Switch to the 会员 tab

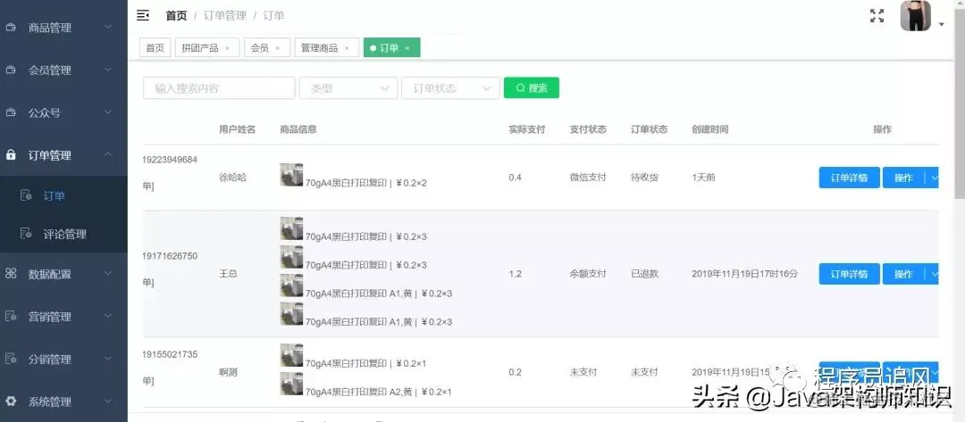(267, 48)
